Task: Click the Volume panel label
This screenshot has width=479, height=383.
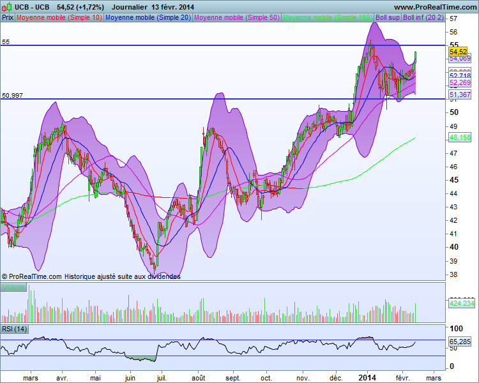Action: pyautogui.click(x=13, y=287)
